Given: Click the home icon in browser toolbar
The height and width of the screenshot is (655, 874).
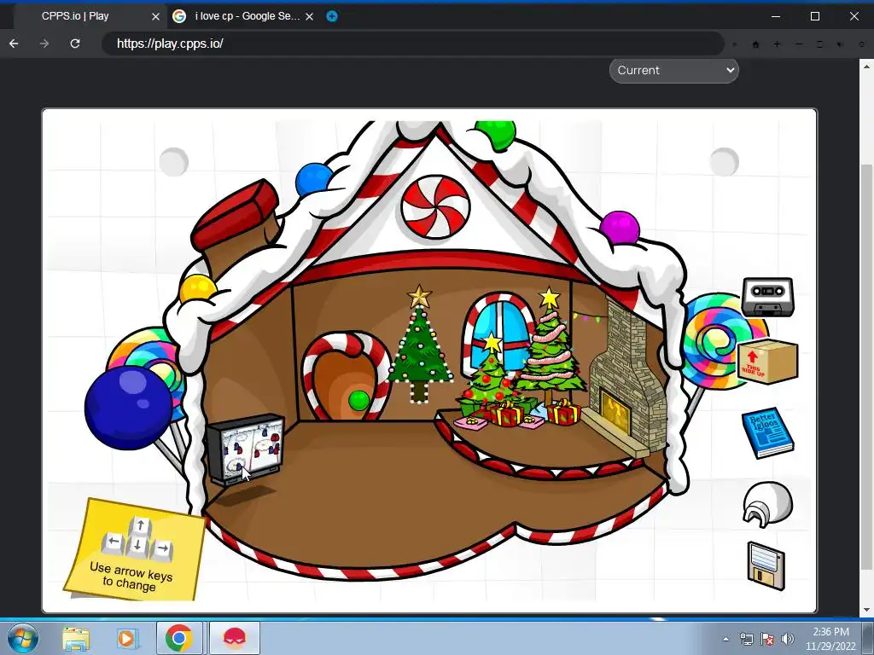Looking at the screenshot, I should [x=756, y=44].
